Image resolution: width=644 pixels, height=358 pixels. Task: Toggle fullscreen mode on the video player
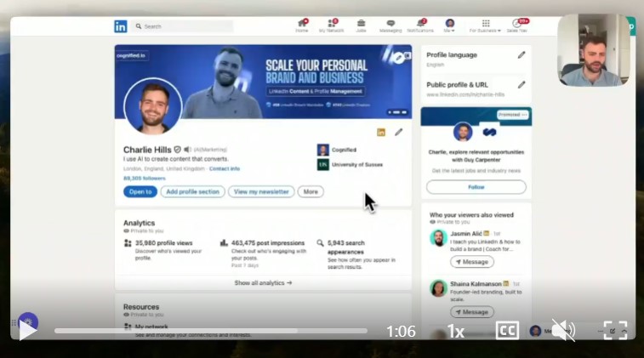615,331
